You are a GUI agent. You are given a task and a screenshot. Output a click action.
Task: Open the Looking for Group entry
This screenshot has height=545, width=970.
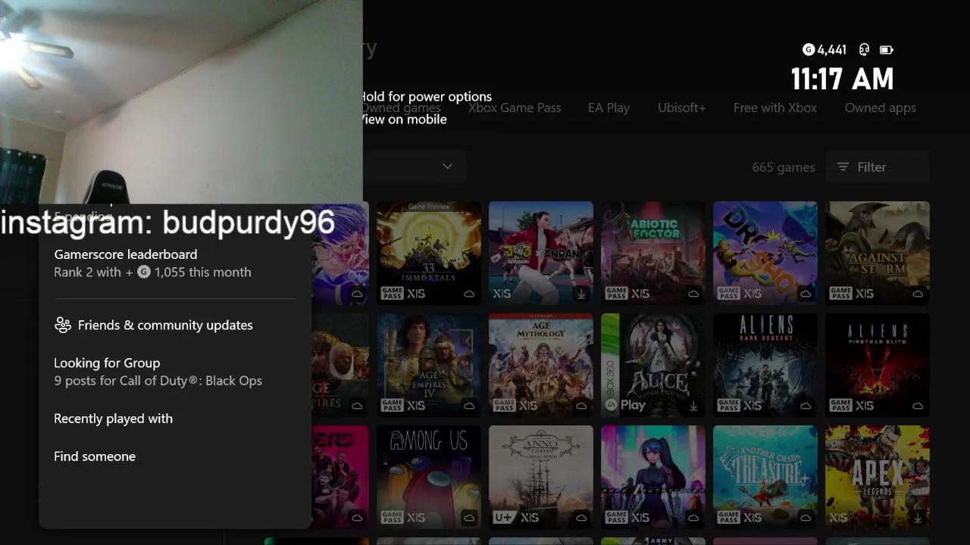174,372
